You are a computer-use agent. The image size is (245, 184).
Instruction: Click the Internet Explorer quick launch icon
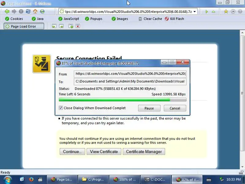(22, 179)
